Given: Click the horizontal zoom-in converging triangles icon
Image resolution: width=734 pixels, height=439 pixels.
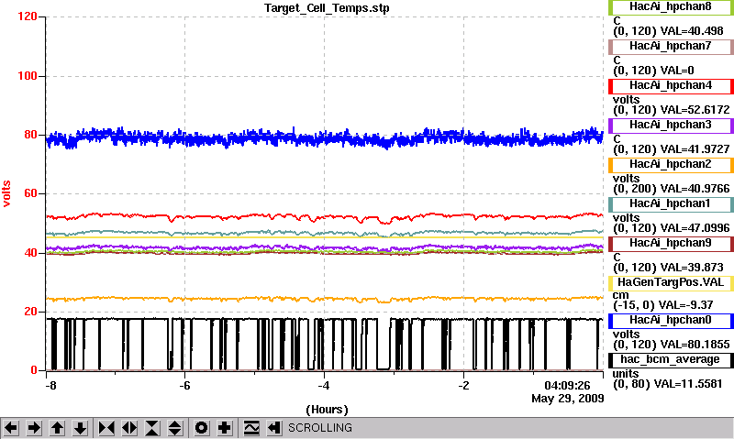Looking at the screenshot, I should coord(106,428).
